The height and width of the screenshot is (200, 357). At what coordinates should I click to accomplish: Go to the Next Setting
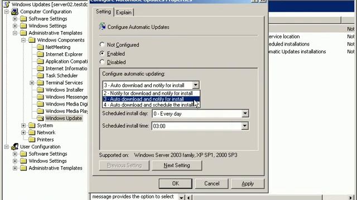point(177,166)
